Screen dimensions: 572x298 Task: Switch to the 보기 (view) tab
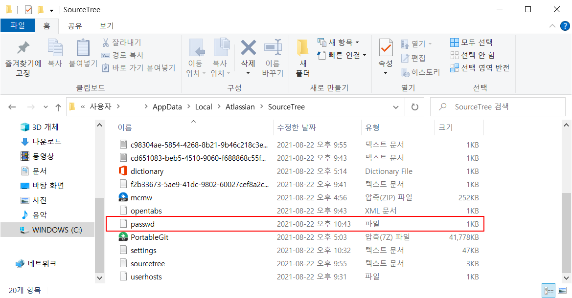107,26
